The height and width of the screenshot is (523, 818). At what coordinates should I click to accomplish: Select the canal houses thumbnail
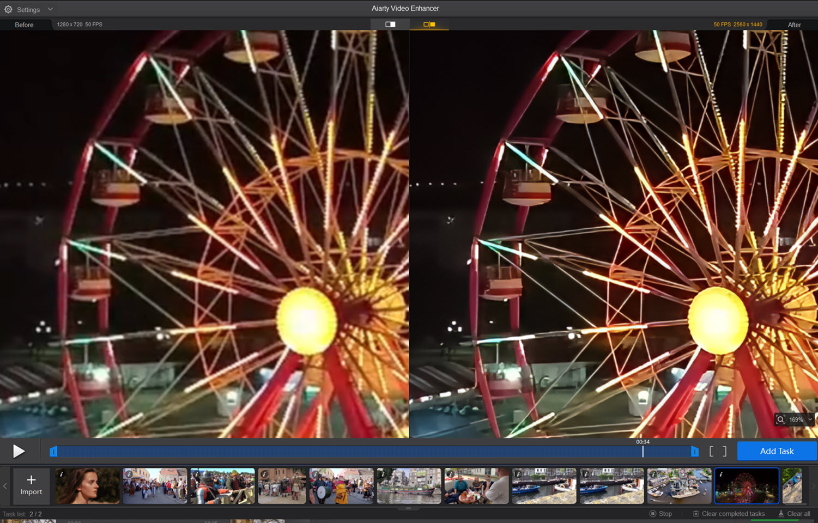[x=409, y=485]
